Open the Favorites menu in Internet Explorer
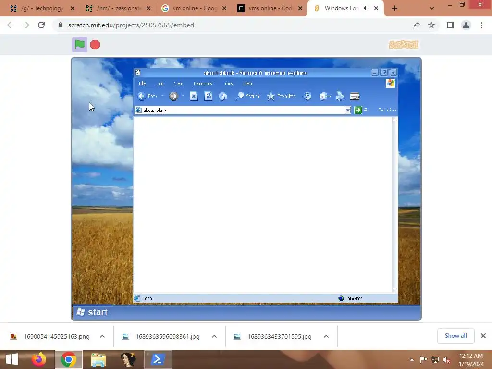 (203, 84)
